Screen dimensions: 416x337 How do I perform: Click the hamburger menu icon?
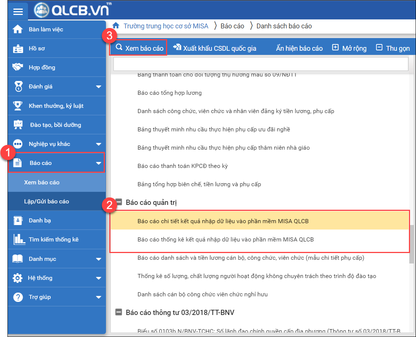pos(18,12)
